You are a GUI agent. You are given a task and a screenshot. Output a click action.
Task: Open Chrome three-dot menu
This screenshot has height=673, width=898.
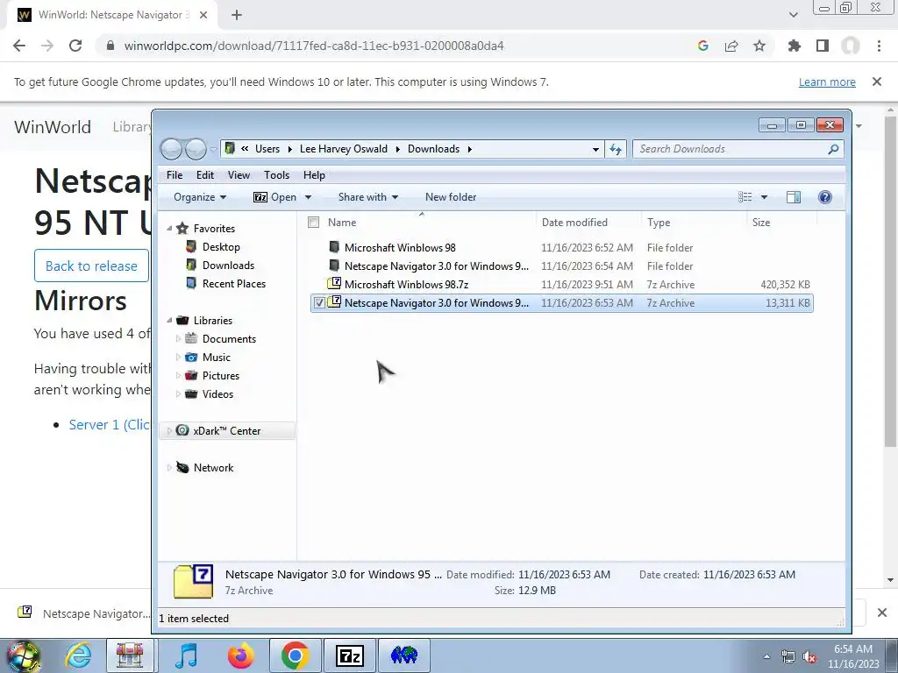click(879, 46)
